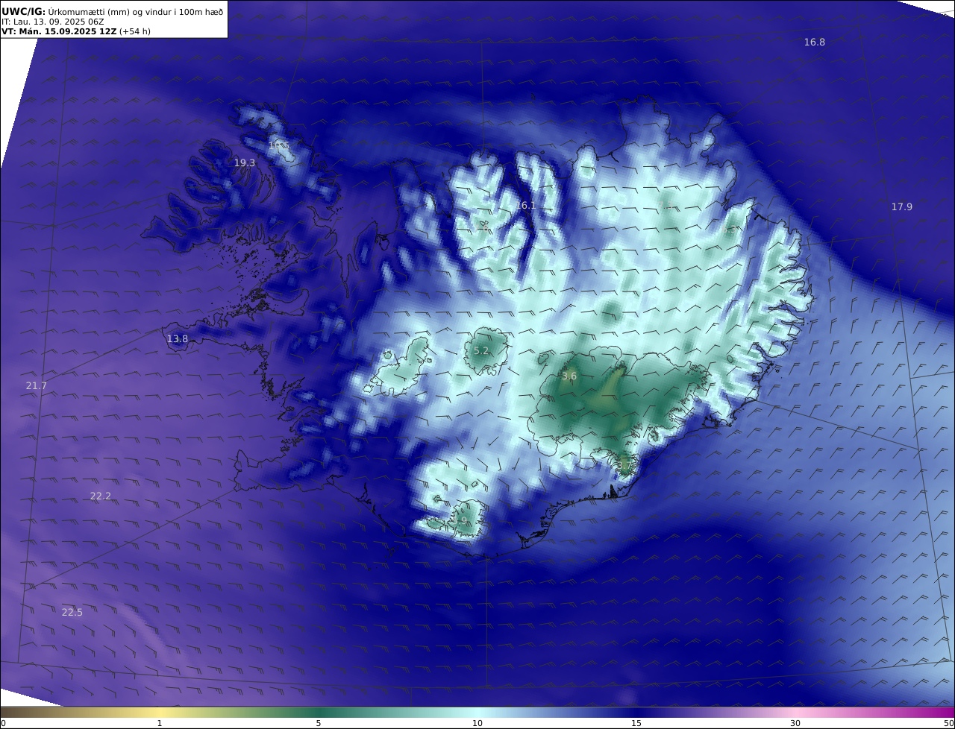
Task: Click the colorbar tick label 10
Action: pos(477,723)
